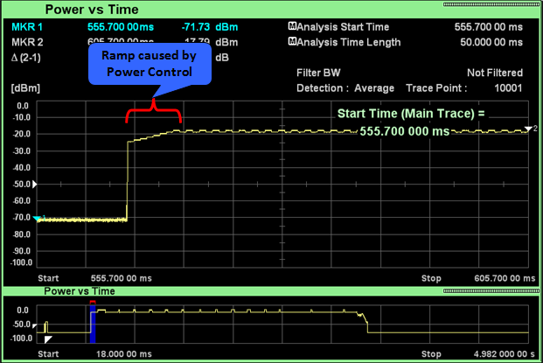Image resolution: width=543 pixels, height=363 pixels.
Task: Click the white reference level arrow at -50 dBm
Action: (35, 185)
